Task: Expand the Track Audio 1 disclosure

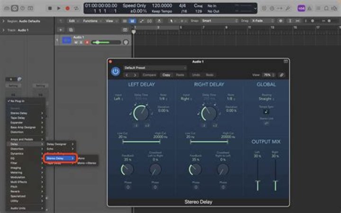Action: point(3,30)
